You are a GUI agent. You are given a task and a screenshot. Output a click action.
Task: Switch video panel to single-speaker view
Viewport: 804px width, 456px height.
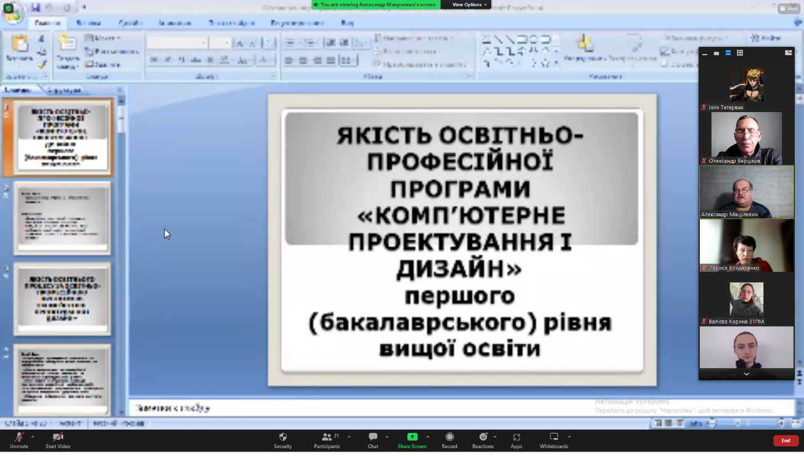717,53
